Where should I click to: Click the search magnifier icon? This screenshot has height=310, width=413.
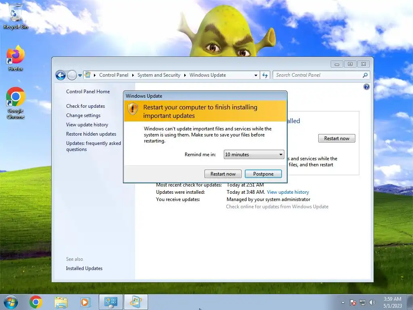pyautogui.click(x=365, y=75)
